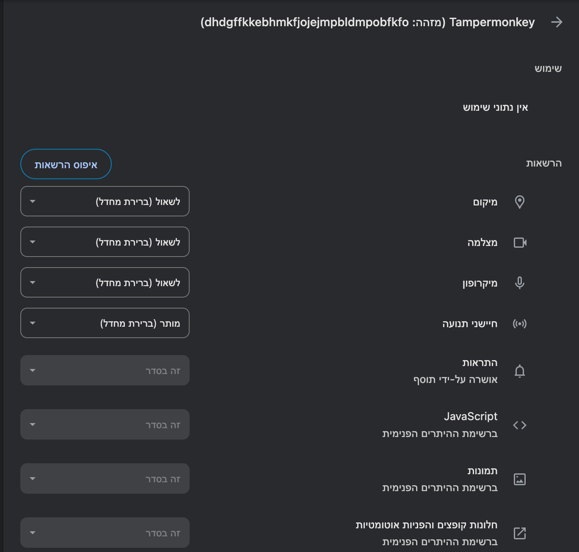
Task: Open the JavaScript permission dropdown
Action: (105, 424)
